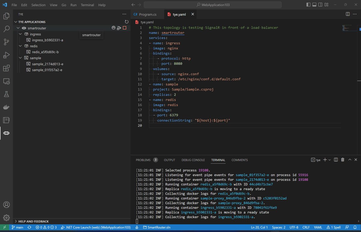Viewport: 361px width, 232px height.
Task: Close the tye.yaml editor tab
Action: 193,14
